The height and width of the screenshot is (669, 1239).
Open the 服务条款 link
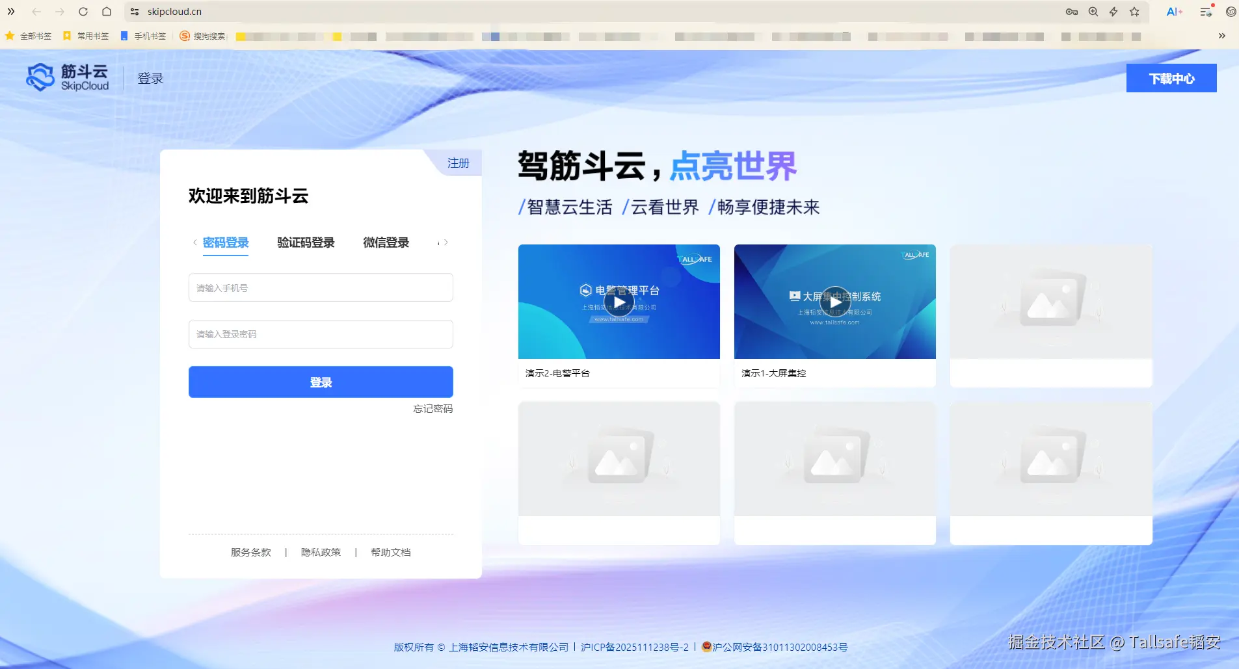click(251, 553)
